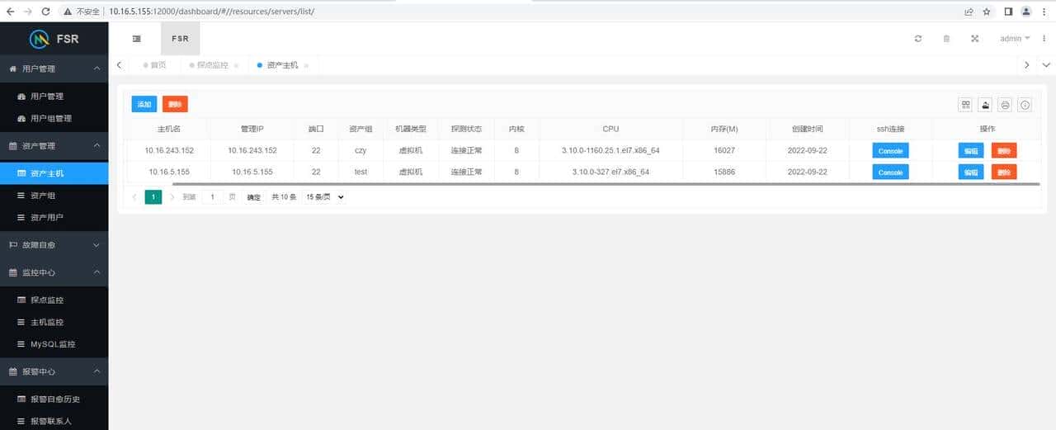Click the export icon above the table
Viewport: 1056px width, 430px height.
(x=985, y=105)
